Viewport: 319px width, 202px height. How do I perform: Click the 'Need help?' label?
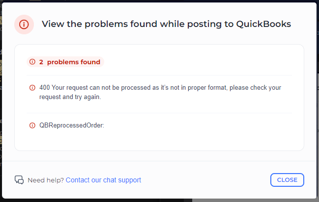click(46, 180)
